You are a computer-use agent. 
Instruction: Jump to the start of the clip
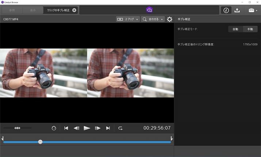66,128
